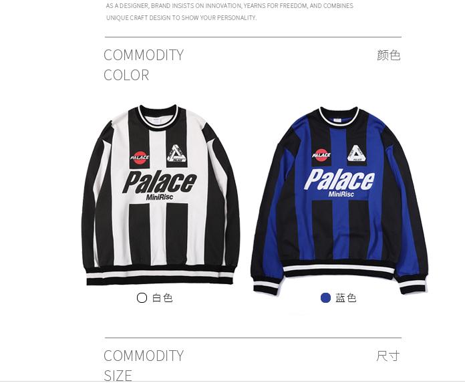Click the 蓝色 color label
Image resolution: width=465 pixels, height=383 pixels.
click(346, 297)
